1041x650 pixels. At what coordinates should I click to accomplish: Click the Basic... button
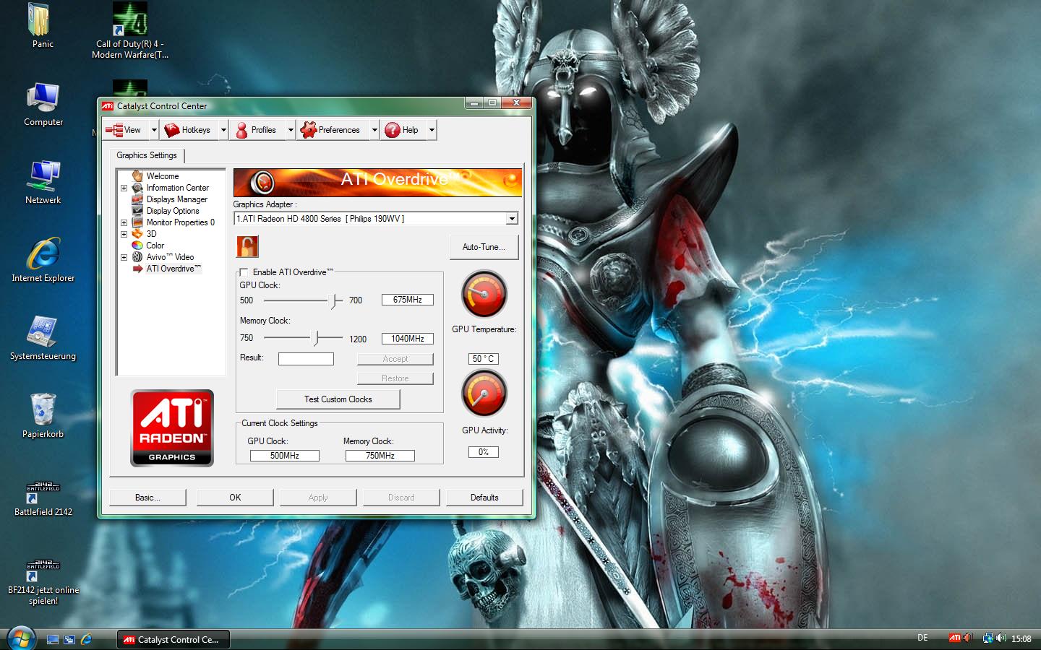(x=147, y=498)
